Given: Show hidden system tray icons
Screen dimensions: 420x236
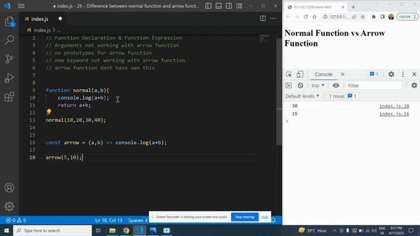Looking at the screenshot, I should point(335,230).
